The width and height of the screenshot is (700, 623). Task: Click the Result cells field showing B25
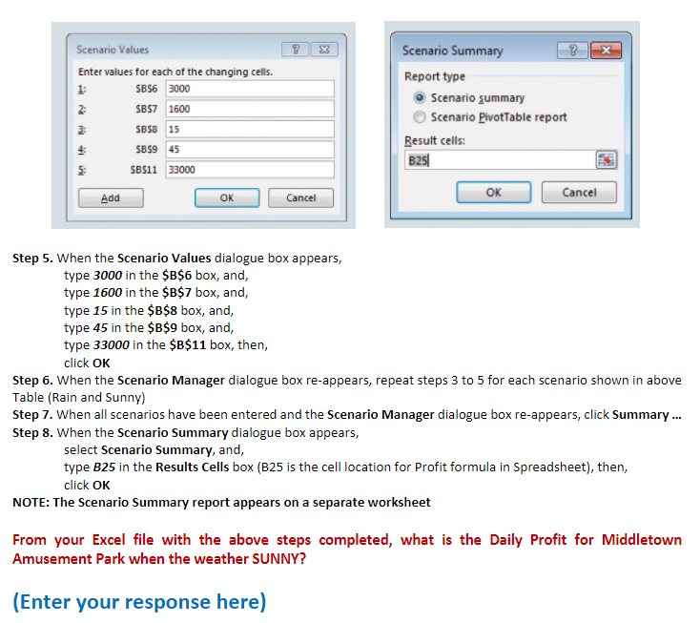point(500,160)
